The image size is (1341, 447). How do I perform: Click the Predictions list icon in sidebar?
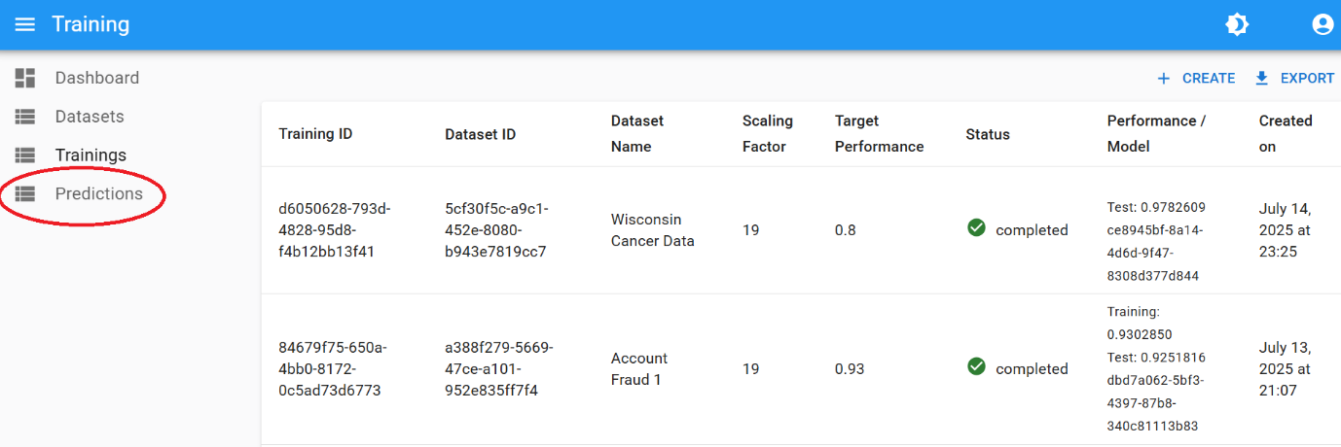[25, 194]
